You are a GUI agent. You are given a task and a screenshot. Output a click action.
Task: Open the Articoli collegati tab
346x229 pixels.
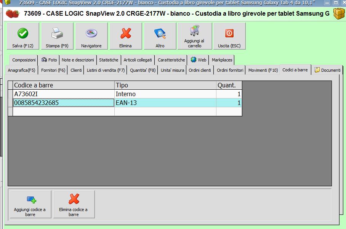click(x=138, y=60)
